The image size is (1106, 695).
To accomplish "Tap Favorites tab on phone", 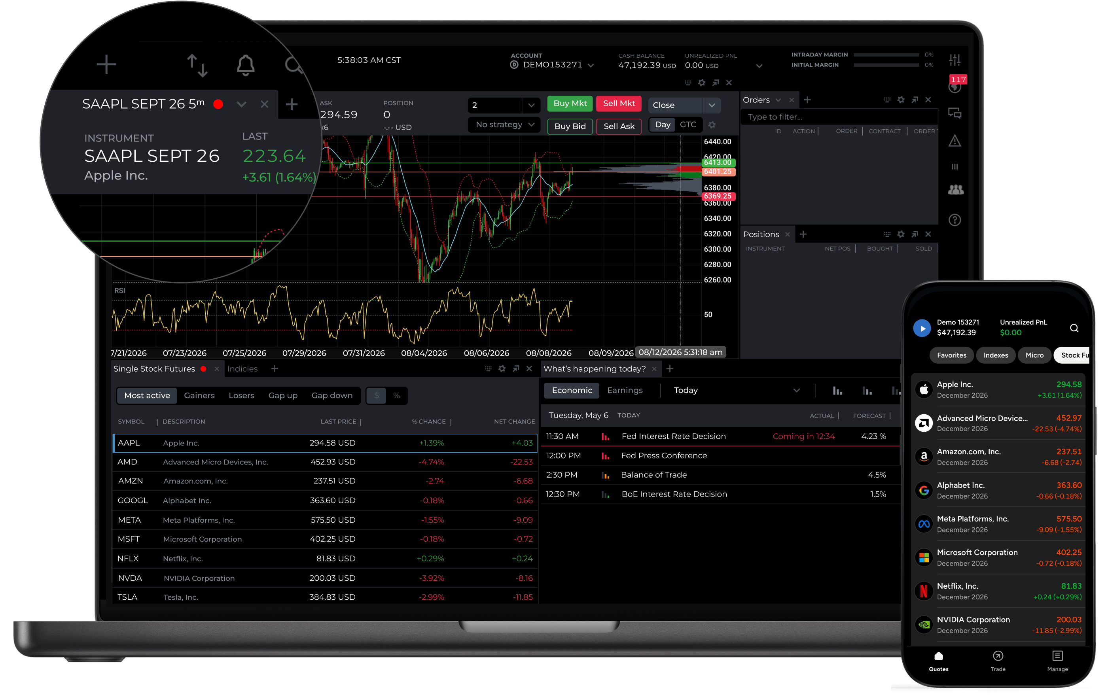I will (x=951, y=355).
